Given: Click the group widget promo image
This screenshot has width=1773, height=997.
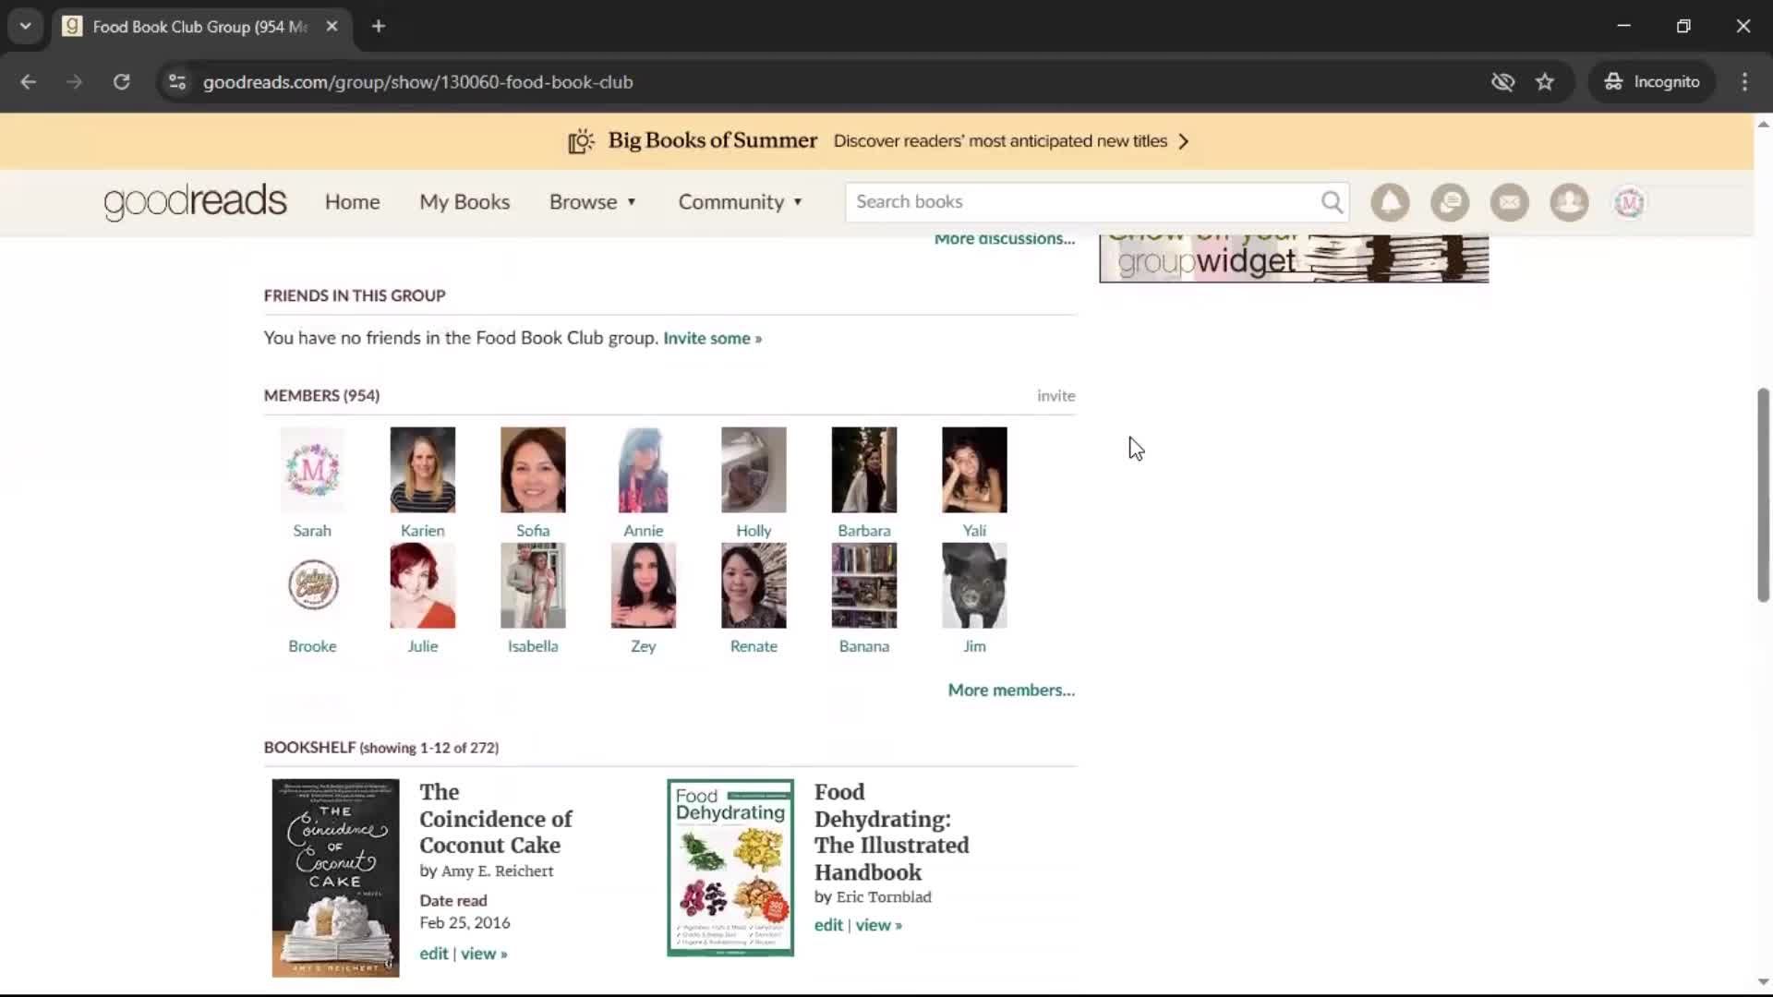Looking at the screenshot, I should [1294, 258].
